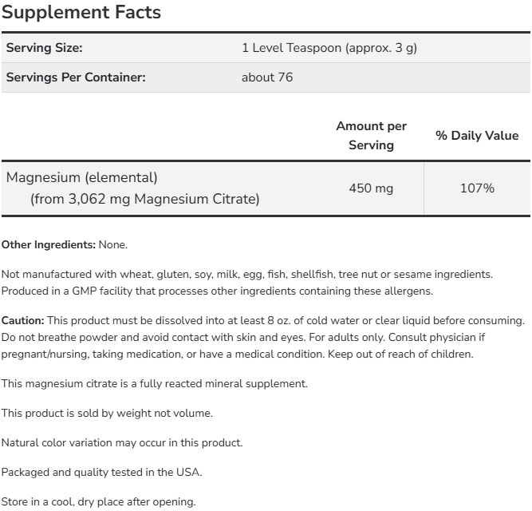Select the 450 mg amount cell
Screen dimensions: 532x511
(371, 188)
